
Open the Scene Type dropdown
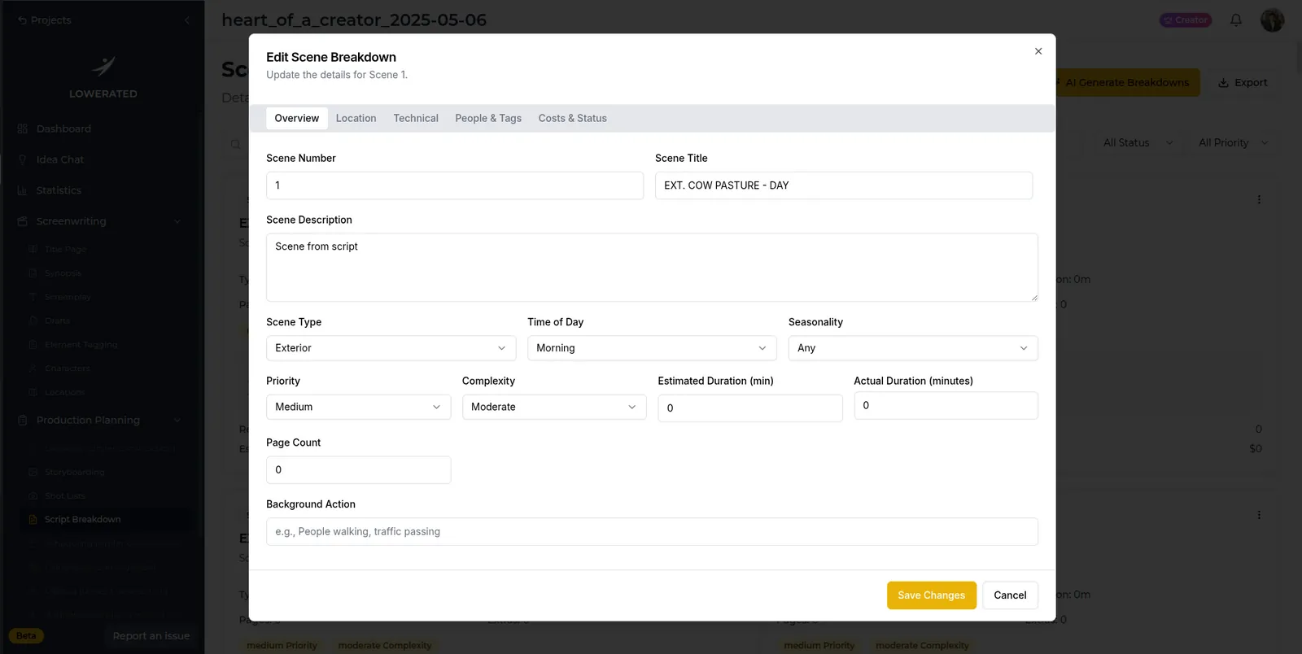[x=391, y=348]
